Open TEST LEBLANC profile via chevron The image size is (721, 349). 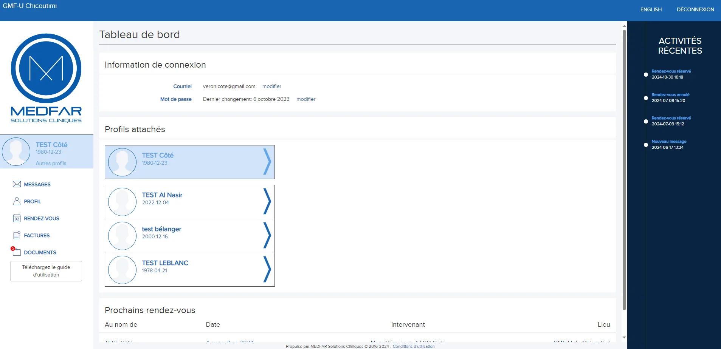[267, 269]
